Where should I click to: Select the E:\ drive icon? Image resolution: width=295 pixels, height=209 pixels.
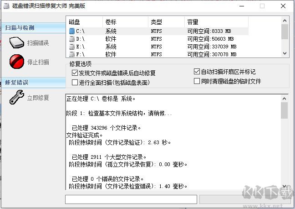[72, 47]
